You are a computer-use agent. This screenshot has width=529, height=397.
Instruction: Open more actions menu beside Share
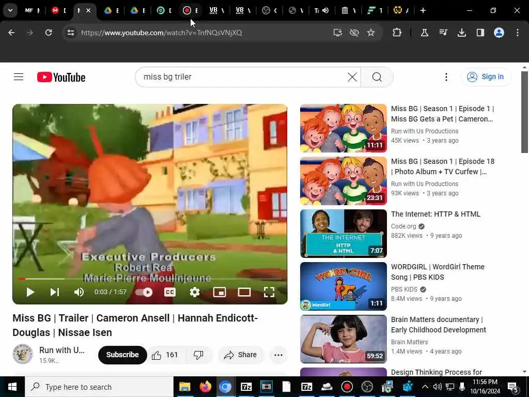(278, 355)
